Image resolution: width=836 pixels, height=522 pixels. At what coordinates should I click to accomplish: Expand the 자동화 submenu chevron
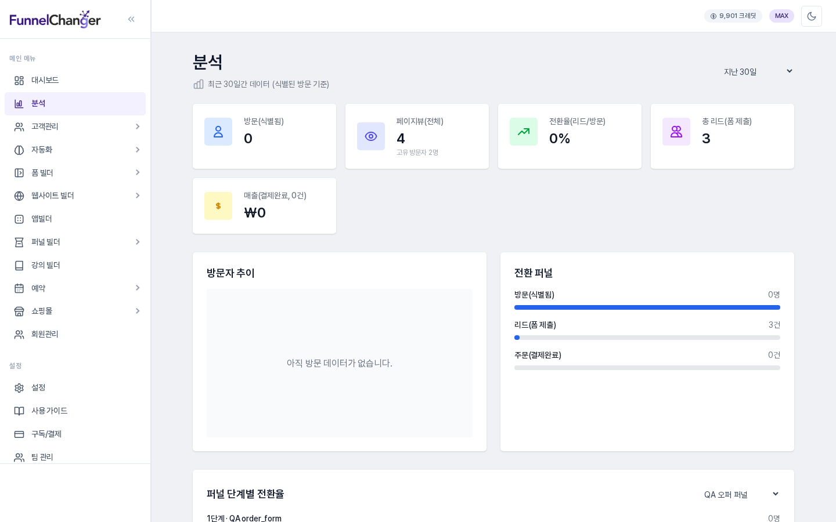[x=138, y=150]
